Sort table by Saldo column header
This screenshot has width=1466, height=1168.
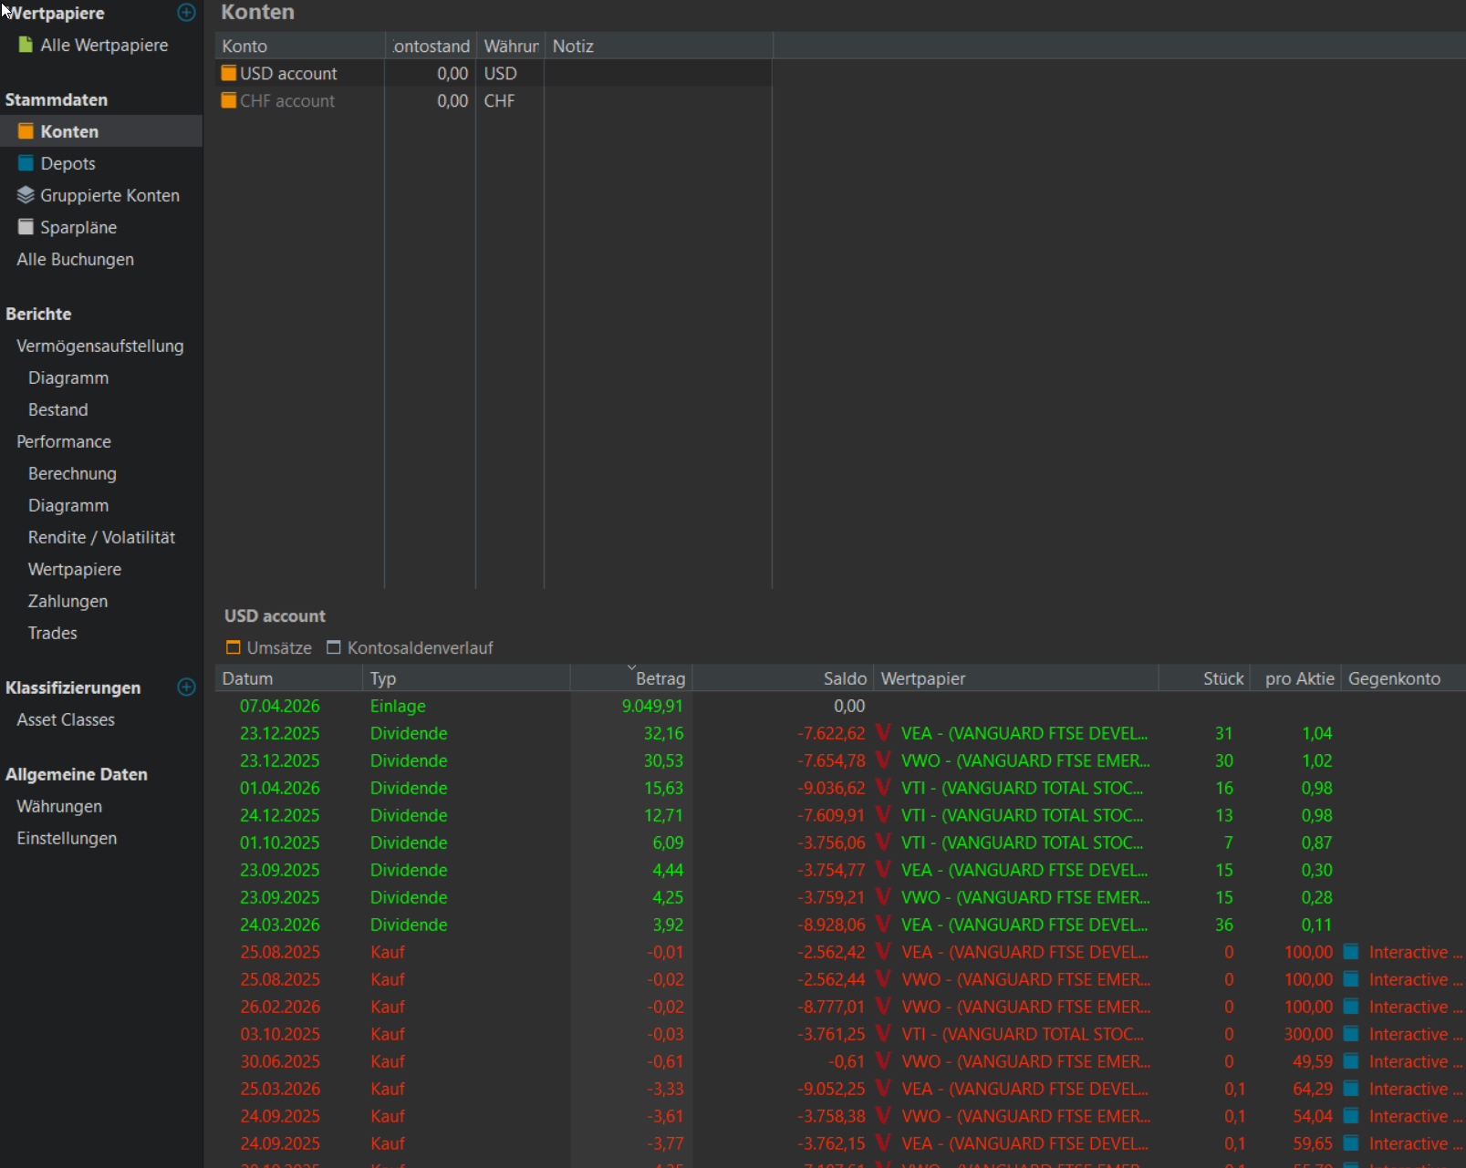click(x=844, y=678)
